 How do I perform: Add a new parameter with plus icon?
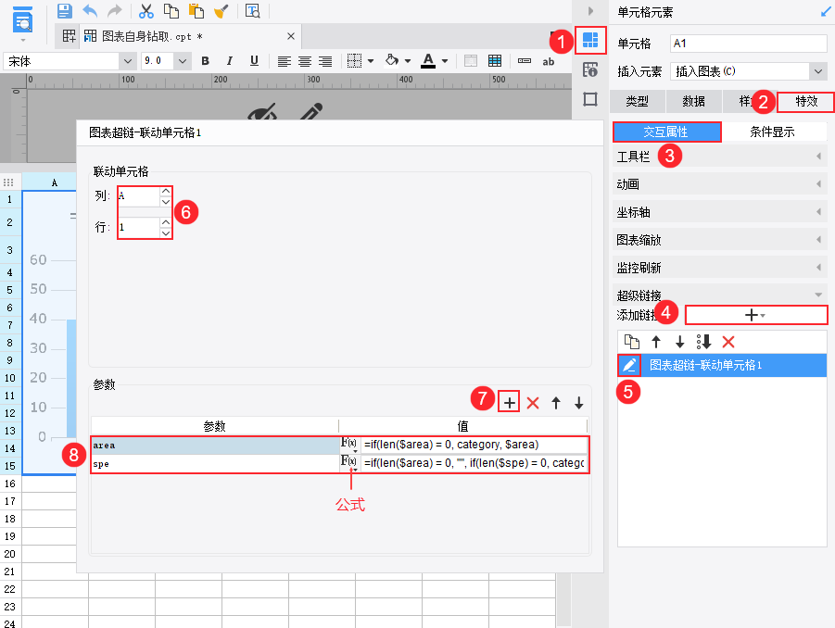coord(509,403)
